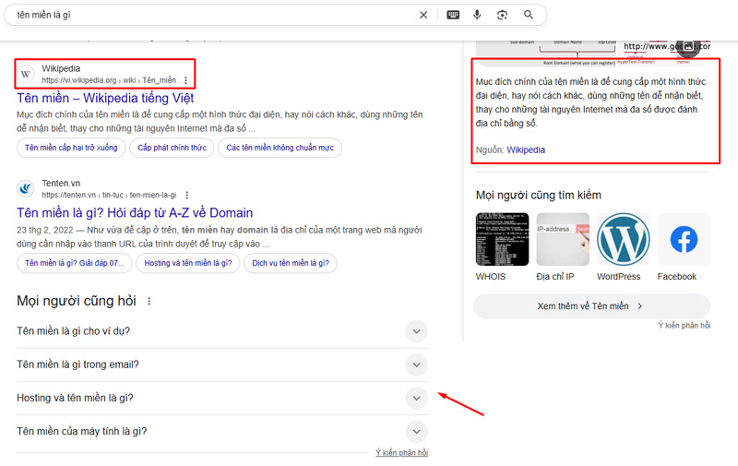Open the on-screen keyboard input tool
This screenshot has height=466, width=738.
pyautogui.click(x=453, y=15)
